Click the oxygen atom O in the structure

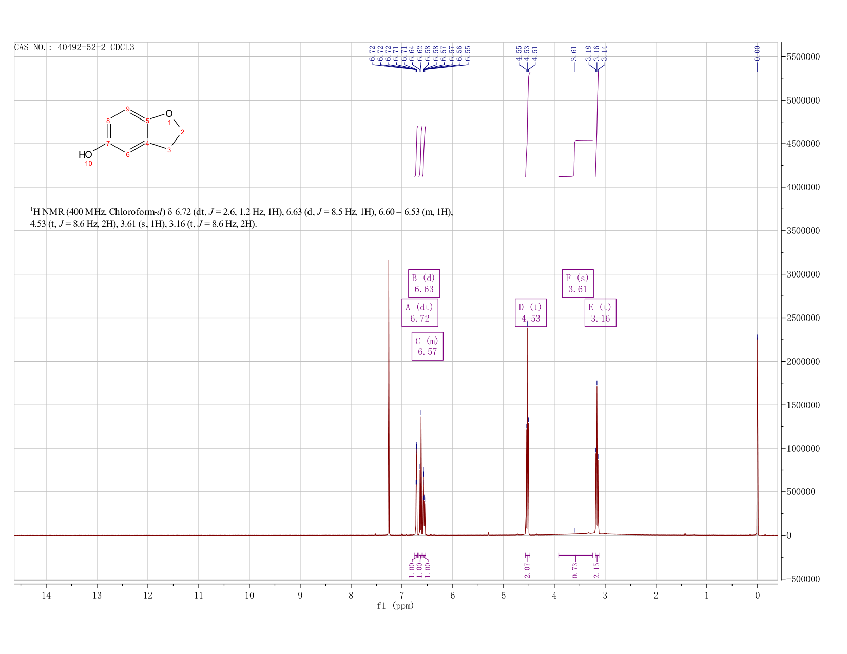[169, 113]
